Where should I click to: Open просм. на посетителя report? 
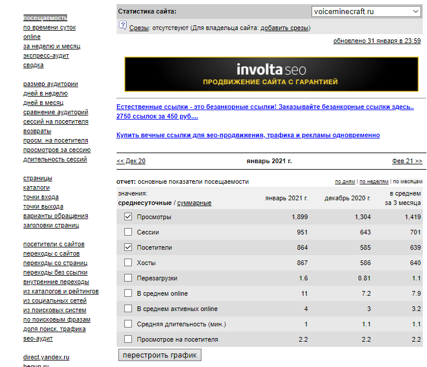[55, 140]
